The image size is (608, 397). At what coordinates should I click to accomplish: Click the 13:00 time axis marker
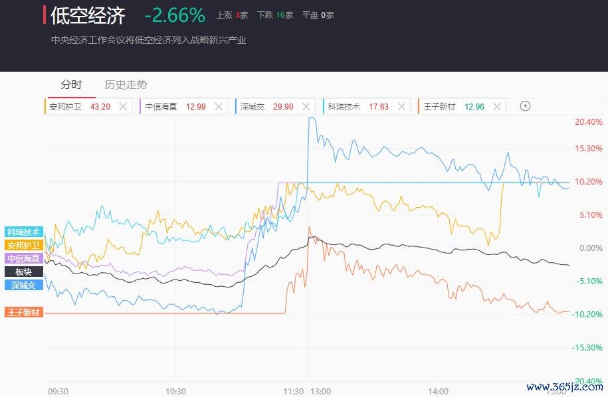[x=320, y=391]
